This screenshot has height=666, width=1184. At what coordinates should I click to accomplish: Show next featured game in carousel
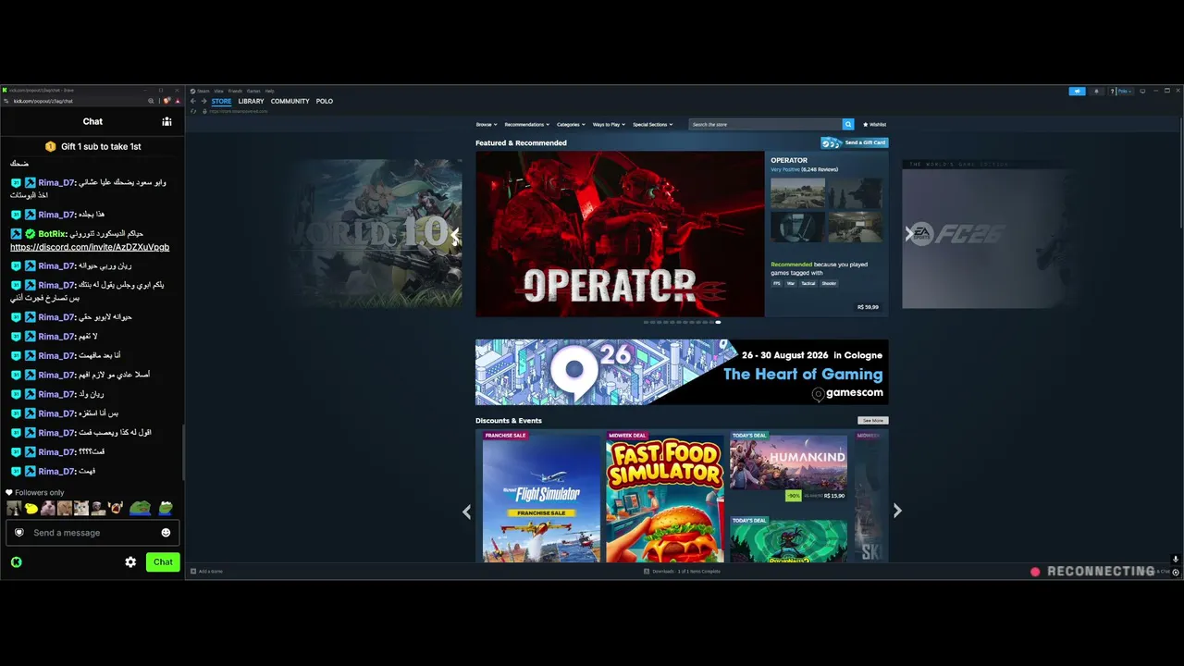(909, 235)
